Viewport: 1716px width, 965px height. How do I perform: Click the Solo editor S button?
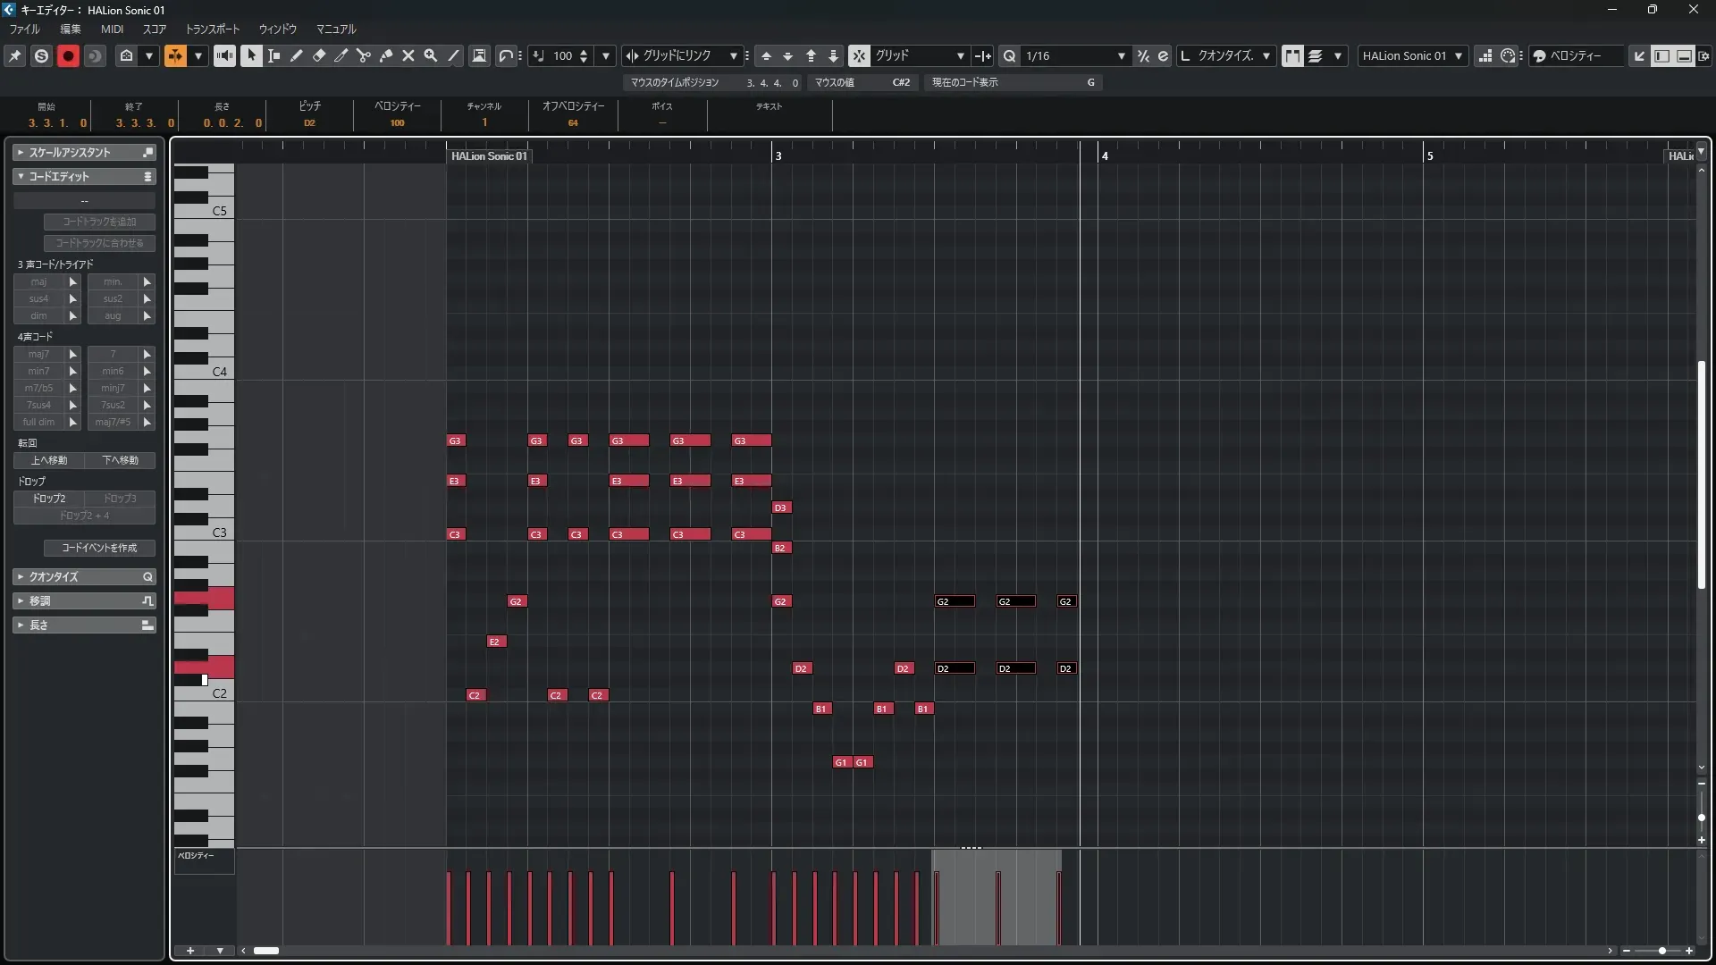point(41,55)
